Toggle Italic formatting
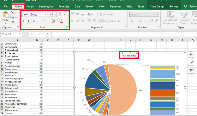Screen dimensions: 197x116 28,21
